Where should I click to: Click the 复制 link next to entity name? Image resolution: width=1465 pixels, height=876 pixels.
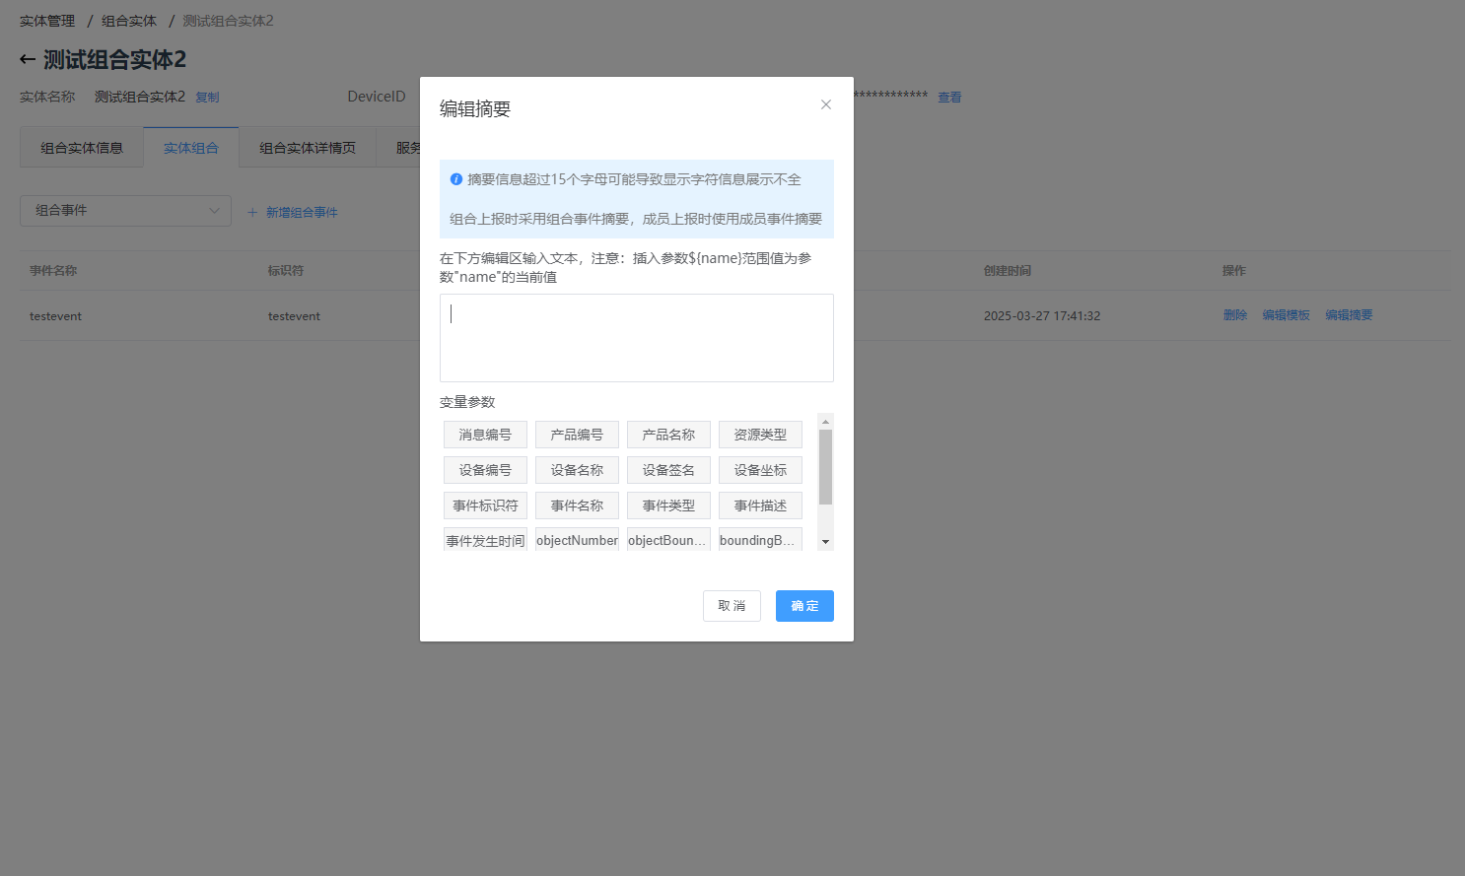pos(207,98)
